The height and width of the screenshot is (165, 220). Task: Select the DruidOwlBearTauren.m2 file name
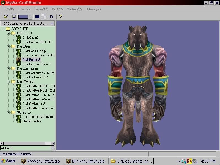38,108
